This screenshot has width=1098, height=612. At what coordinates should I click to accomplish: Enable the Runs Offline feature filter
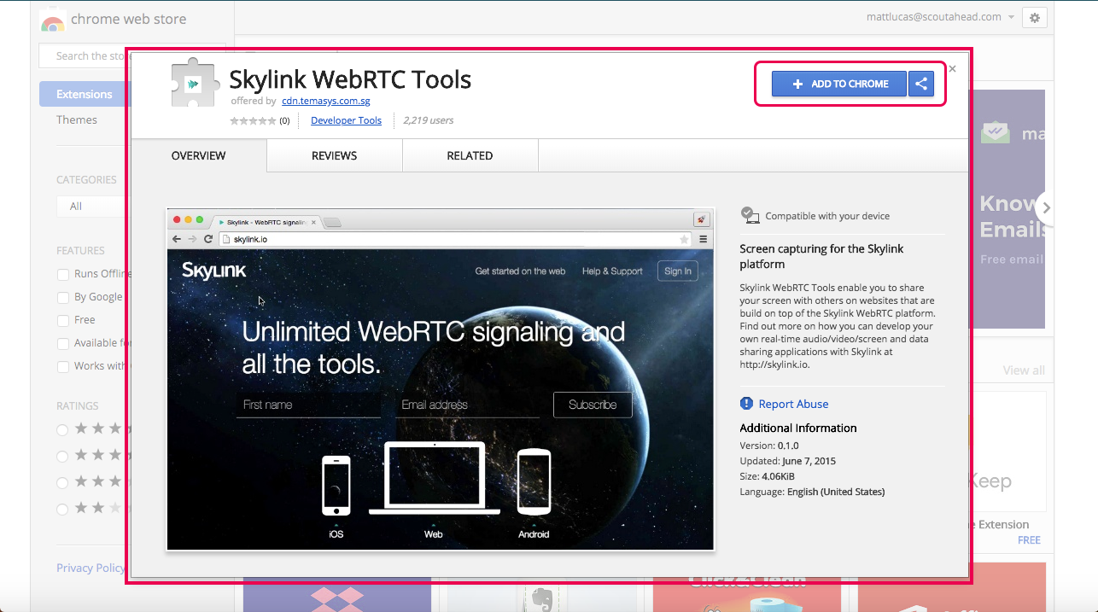[63, 274]
